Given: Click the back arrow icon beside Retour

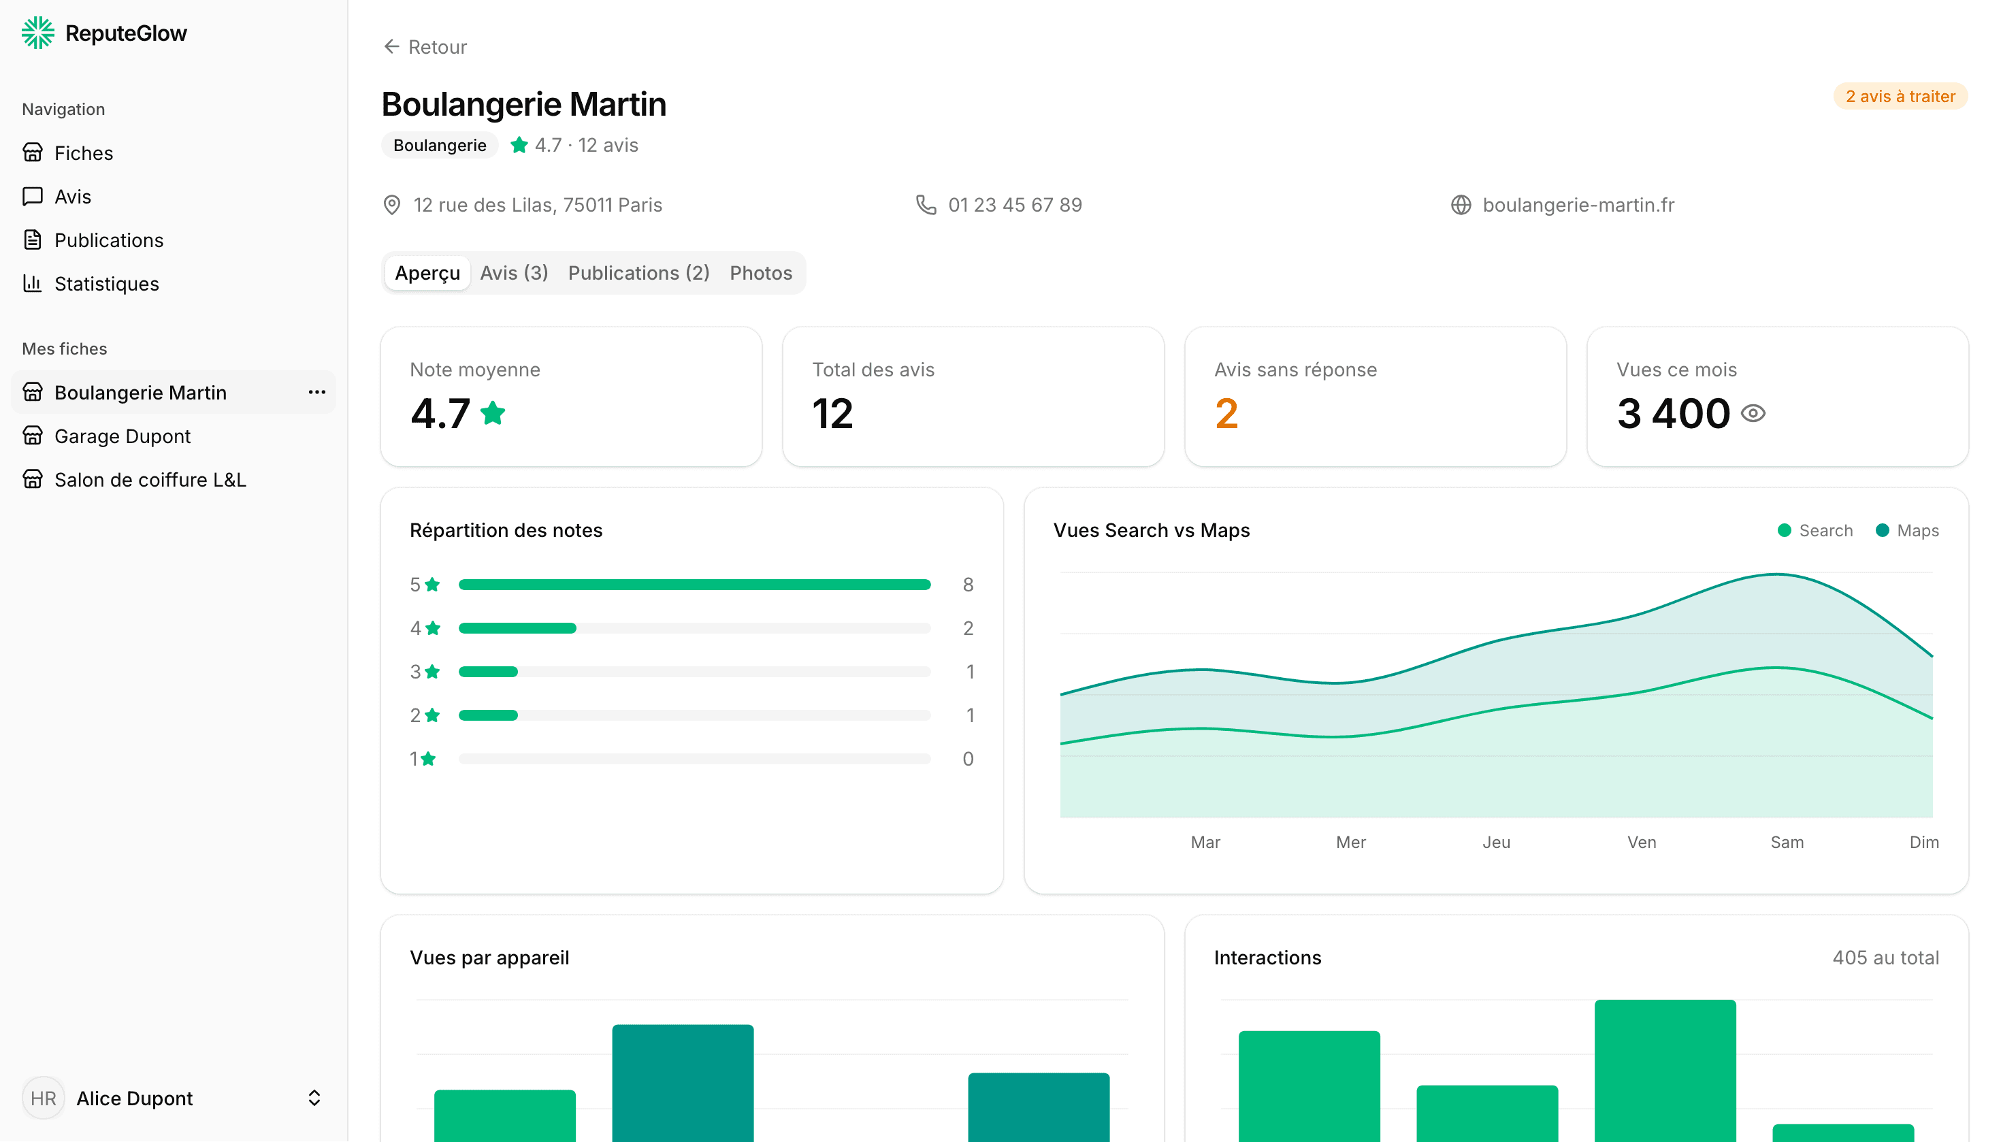Looking at the screenshot, I should click(x=391, y=47).
